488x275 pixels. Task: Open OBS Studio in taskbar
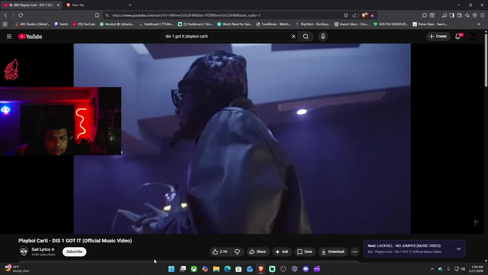[283, 269]
